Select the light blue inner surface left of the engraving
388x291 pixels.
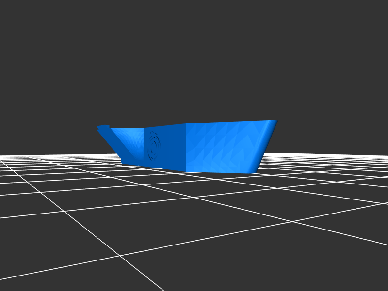130,140
